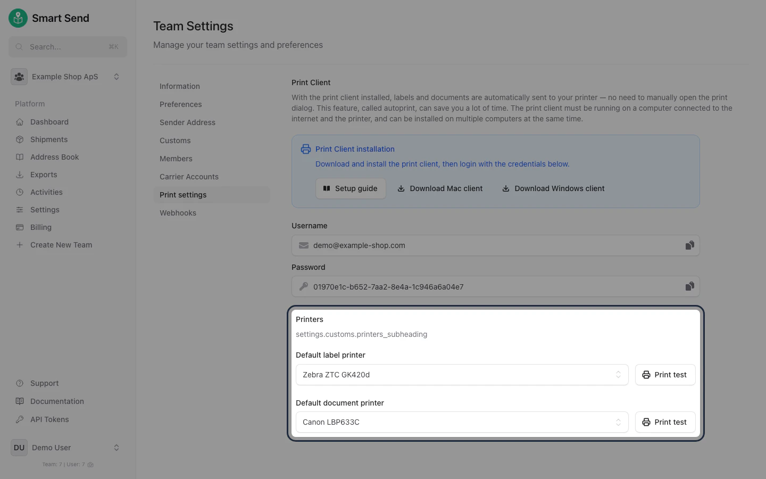The image size is (766, 479).
Task: Copy the print client username
Action: coord(689,245)
